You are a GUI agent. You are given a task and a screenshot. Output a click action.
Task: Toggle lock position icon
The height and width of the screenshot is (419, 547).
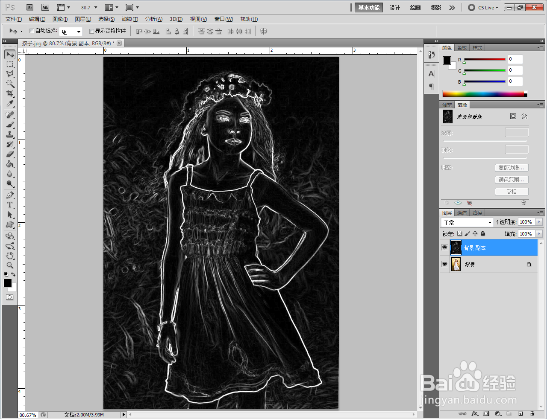point(475,233)
